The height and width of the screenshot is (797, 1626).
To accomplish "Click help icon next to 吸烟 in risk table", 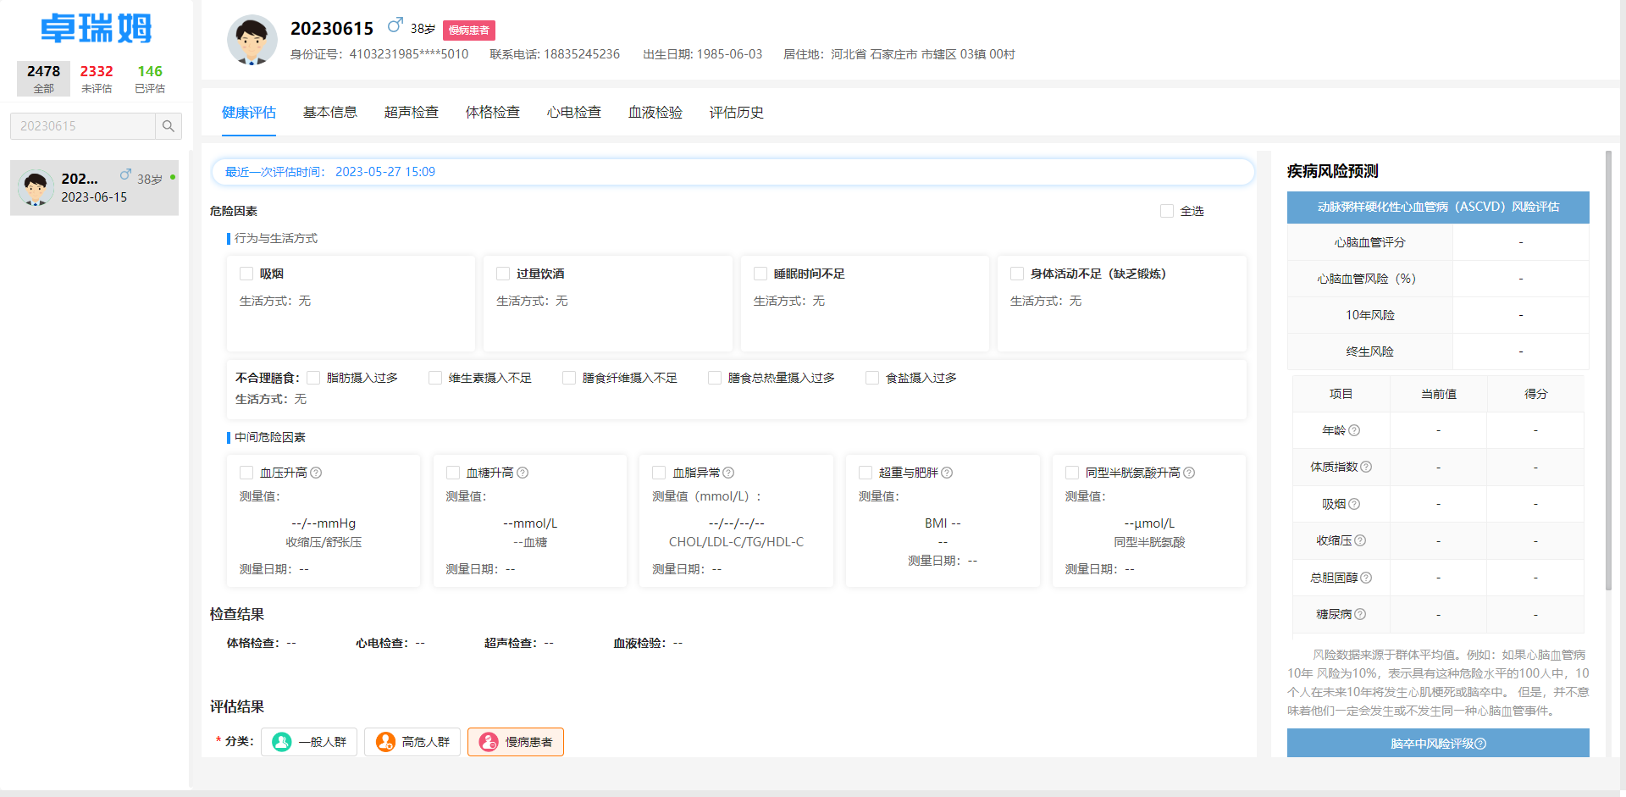I will pos(1354,504).
